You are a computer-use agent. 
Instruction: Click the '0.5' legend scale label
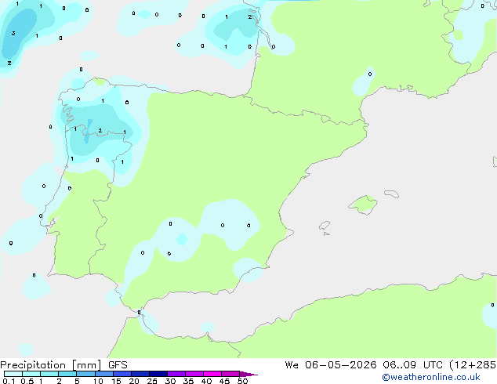(x=27, y=381)
